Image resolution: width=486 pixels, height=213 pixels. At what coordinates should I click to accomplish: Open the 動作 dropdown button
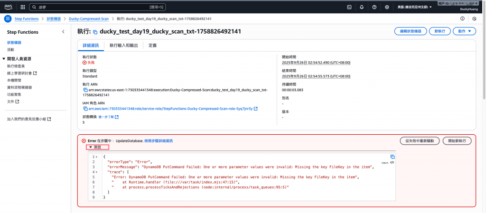464,31
